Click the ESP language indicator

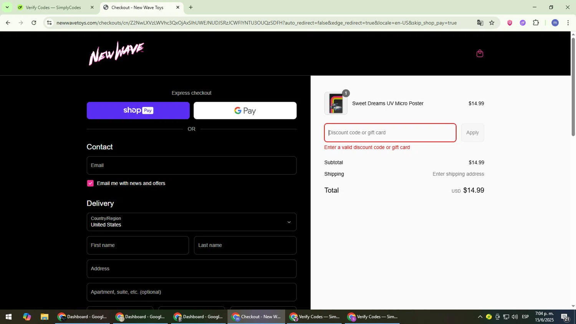[x=525, y=317]
